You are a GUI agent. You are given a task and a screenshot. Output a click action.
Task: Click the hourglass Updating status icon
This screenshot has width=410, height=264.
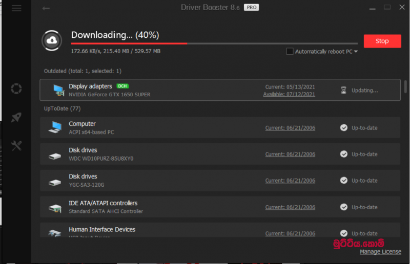click(343, 90)
